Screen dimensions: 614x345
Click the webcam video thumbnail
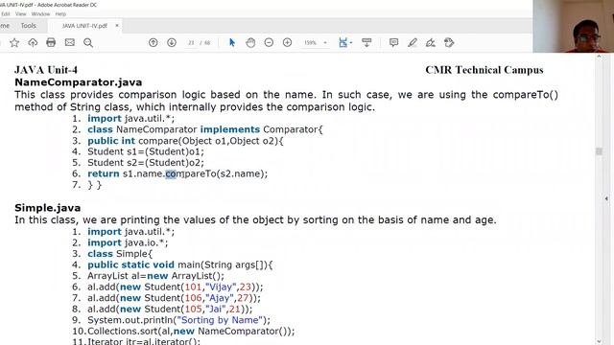[x=574, y=26]
